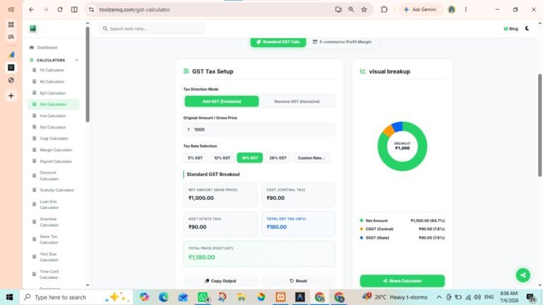Open Rd Calculator in sidebar
Screen dimensions: 543x305
pos(52,82)
